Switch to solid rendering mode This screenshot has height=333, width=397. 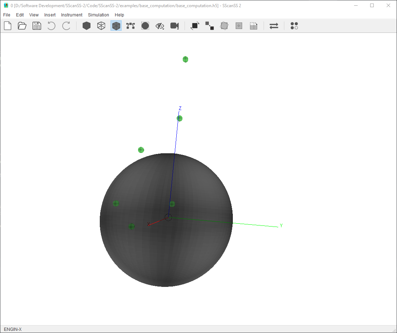tap(87, 26)
